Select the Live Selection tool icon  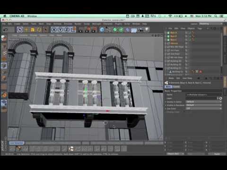tap(20, 30)
